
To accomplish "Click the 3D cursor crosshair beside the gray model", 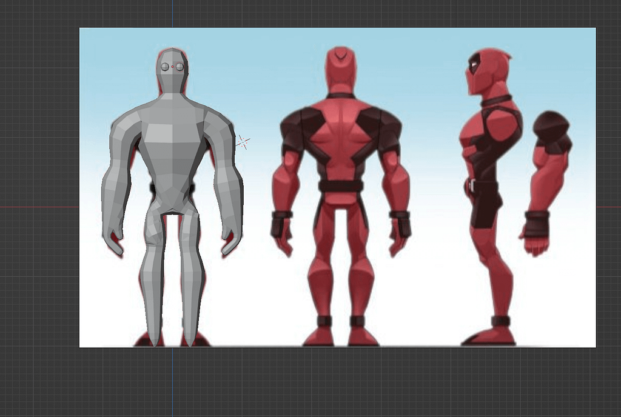I will [x=243, y=142].
